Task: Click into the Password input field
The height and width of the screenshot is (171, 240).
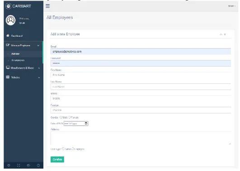Action: click(141, 63)
